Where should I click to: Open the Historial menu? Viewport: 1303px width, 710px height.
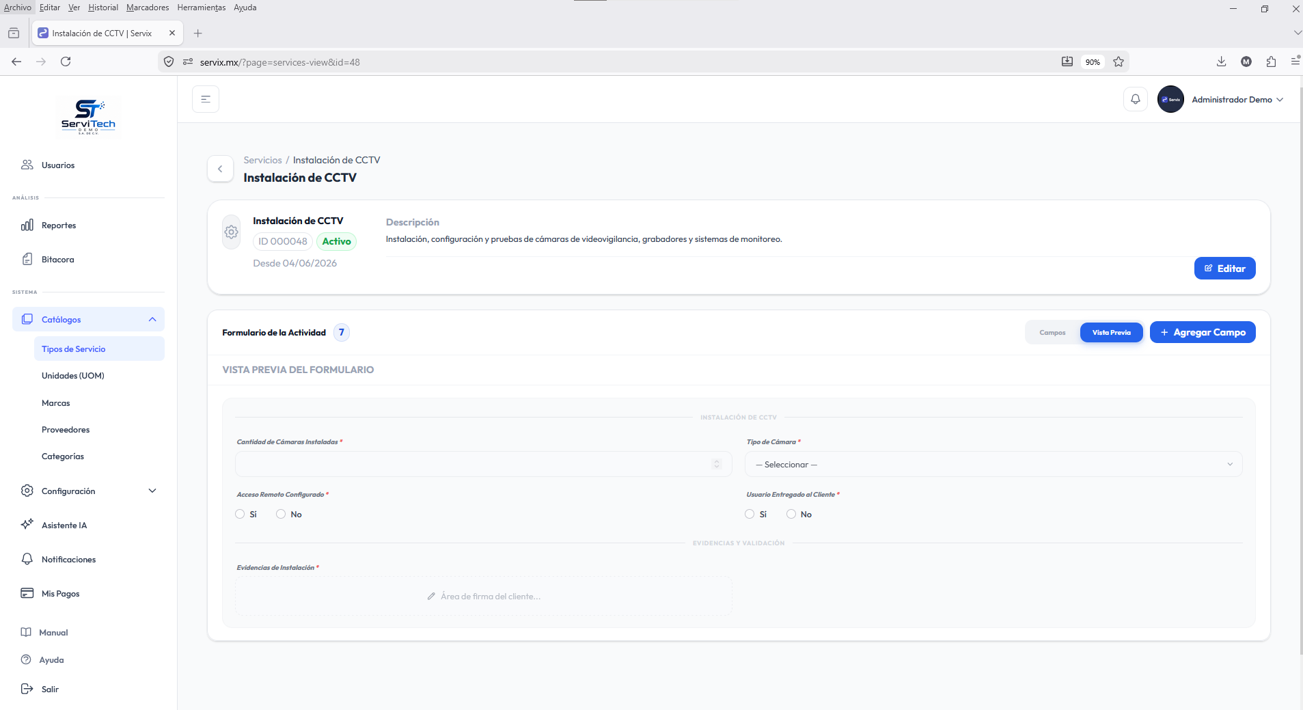pyautogui.click(x=103, y=7)
